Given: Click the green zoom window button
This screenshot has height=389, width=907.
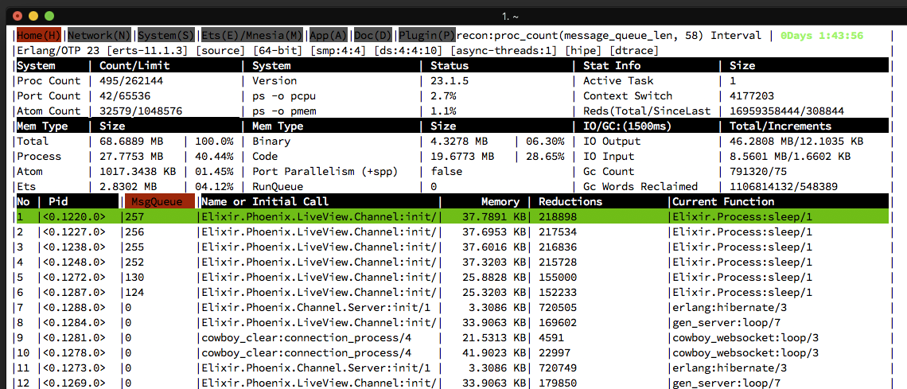Looking at the screenshot, I should click(49, 16).
